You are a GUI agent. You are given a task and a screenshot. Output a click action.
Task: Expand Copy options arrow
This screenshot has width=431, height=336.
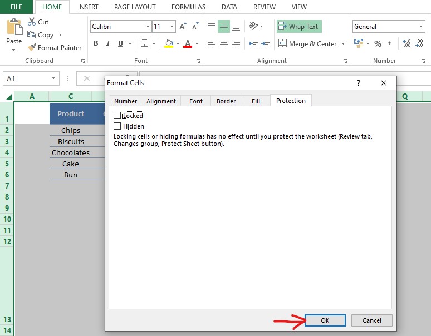[60, 34]
